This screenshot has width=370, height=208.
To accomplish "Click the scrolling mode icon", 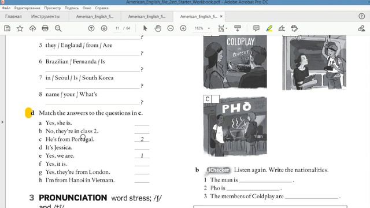I will [238, 28].
